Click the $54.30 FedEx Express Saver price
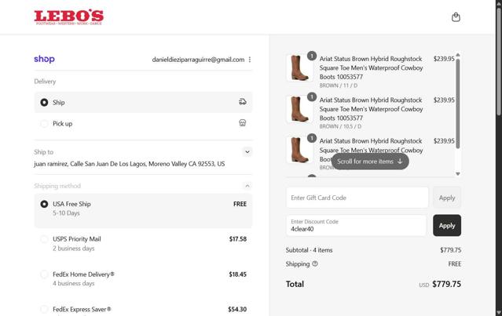The image size is (502, 316). coord(237,309)
